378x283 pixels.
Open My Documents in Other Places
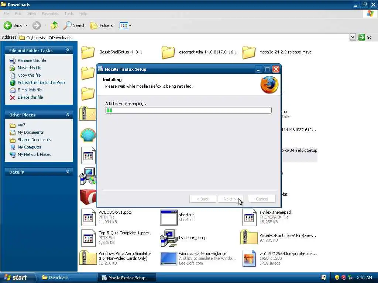click(x=31, y=132)
